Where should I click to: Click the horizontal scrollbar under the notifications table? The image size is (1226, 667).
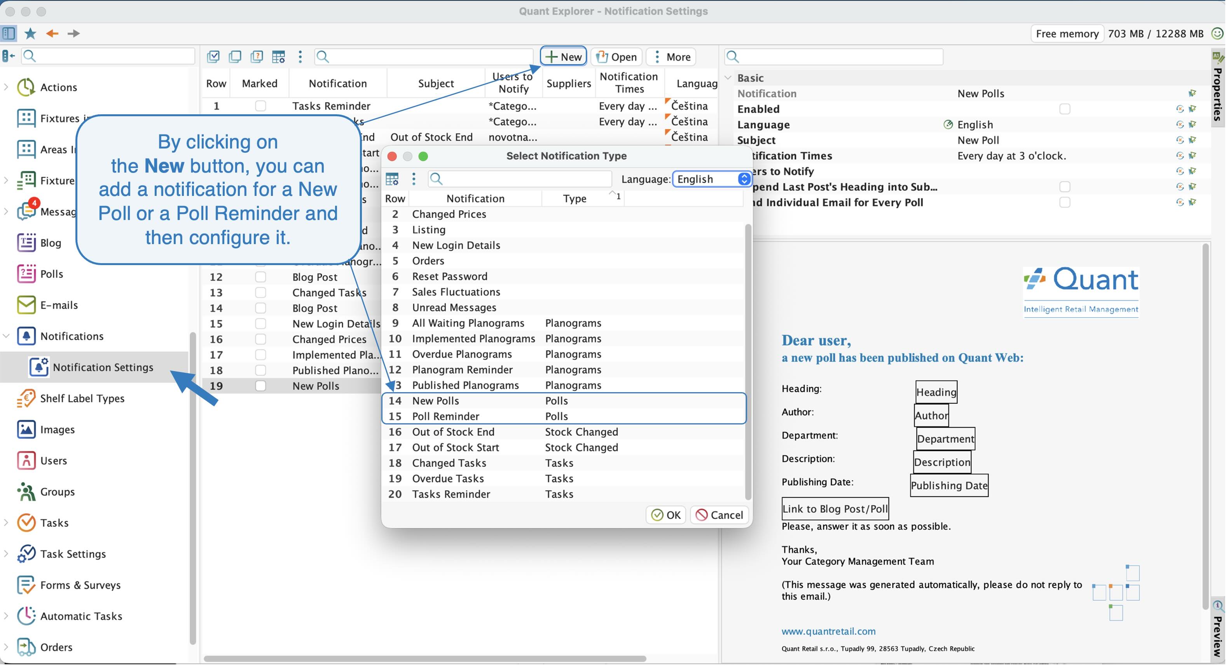(x=425, y=659)
